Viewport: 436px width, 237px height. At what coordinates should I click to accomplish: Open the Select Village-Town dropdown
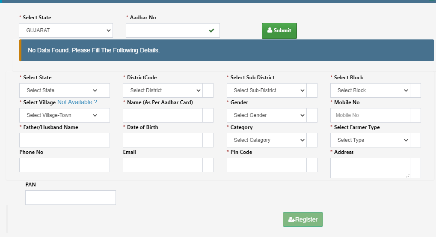[59, 115]
